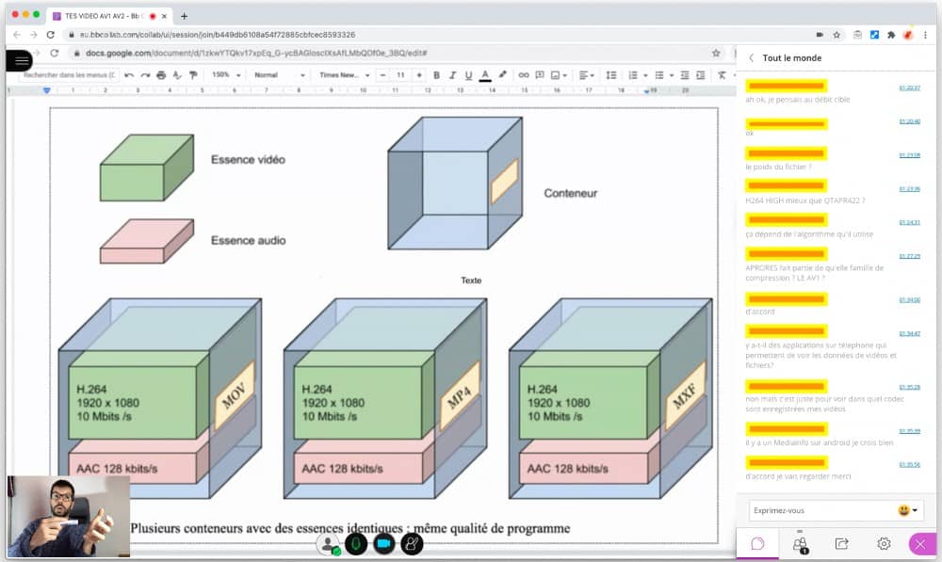Click the print icon in Docs toolbar
Viewport: 942px width, 562px height.
pyautogui.click(x=161, y=75)
